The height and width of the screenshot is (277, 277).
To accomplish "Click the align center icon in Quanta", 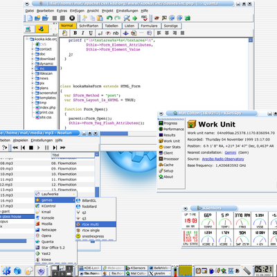I will tap(167, 33).
